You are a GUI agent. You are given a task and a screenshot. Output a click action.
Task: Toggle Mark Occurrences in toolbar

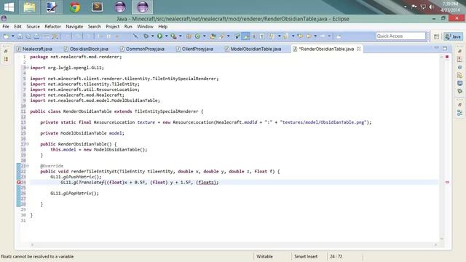pos(245,36)
